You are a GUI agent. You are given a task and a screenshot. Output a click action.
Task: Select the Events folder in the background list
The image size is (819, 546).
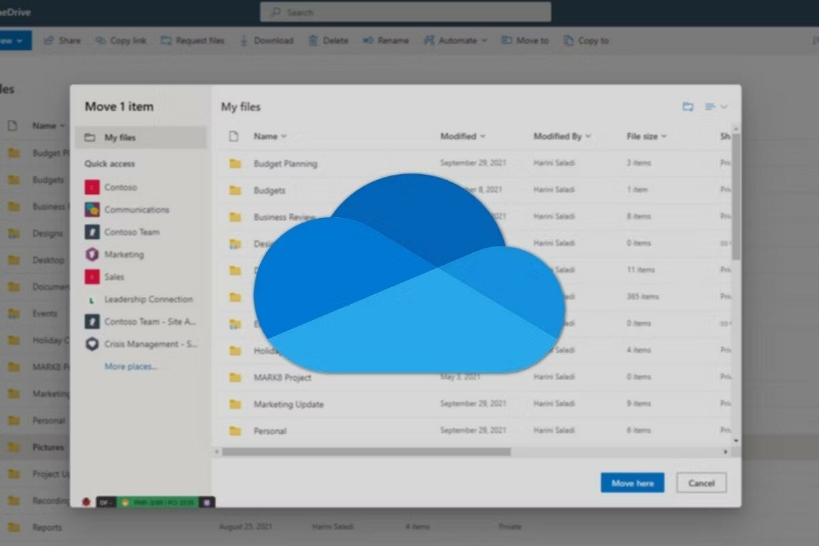pyautogui.click(x=45, y=314)
